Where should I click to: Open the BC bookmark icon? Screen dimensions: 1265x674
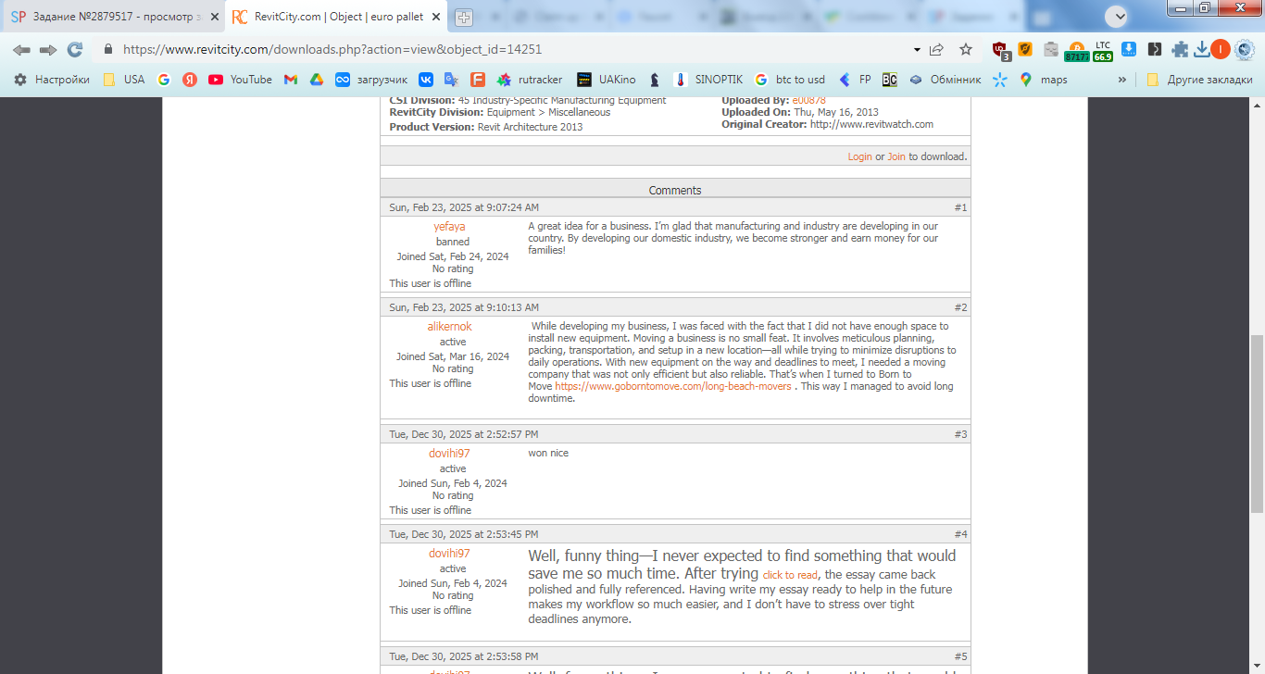(890, 80)
